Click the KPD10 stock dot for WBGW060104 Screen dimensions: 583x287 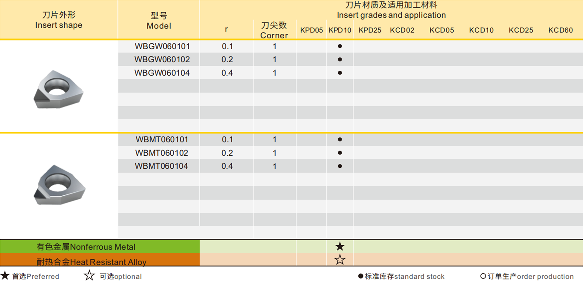tap(340, 73)
